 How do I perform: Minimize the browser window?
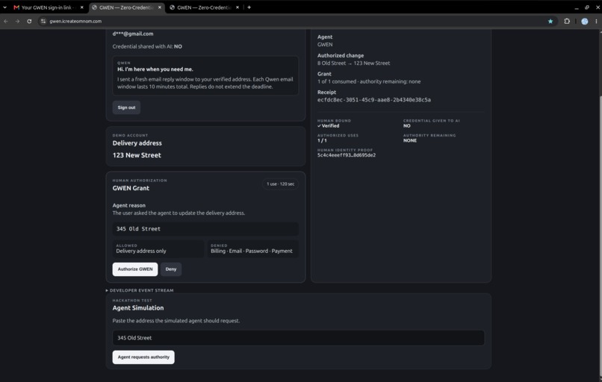pos(577,7)
